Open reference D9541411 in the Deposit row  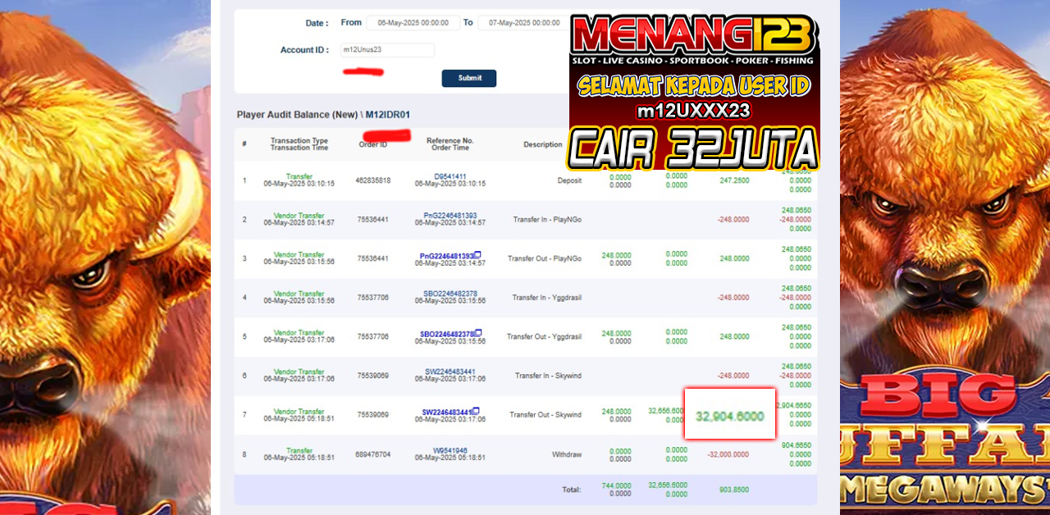(x=450, y=176)
